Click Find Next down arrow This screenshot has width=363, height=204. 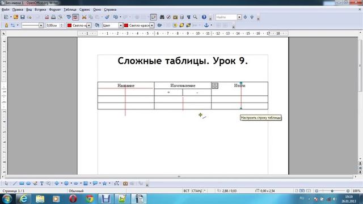[245, 17]
